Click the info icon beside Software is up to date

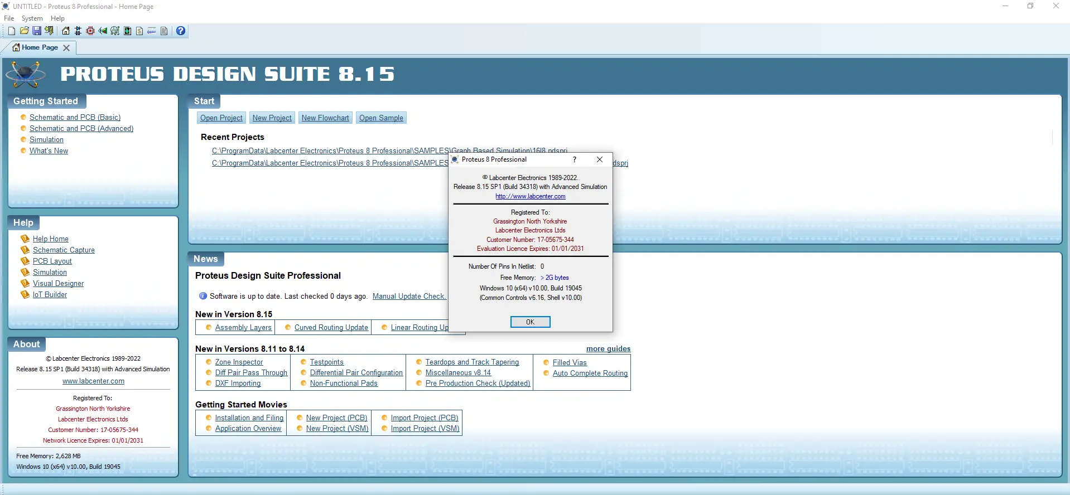tap(203, 296)
